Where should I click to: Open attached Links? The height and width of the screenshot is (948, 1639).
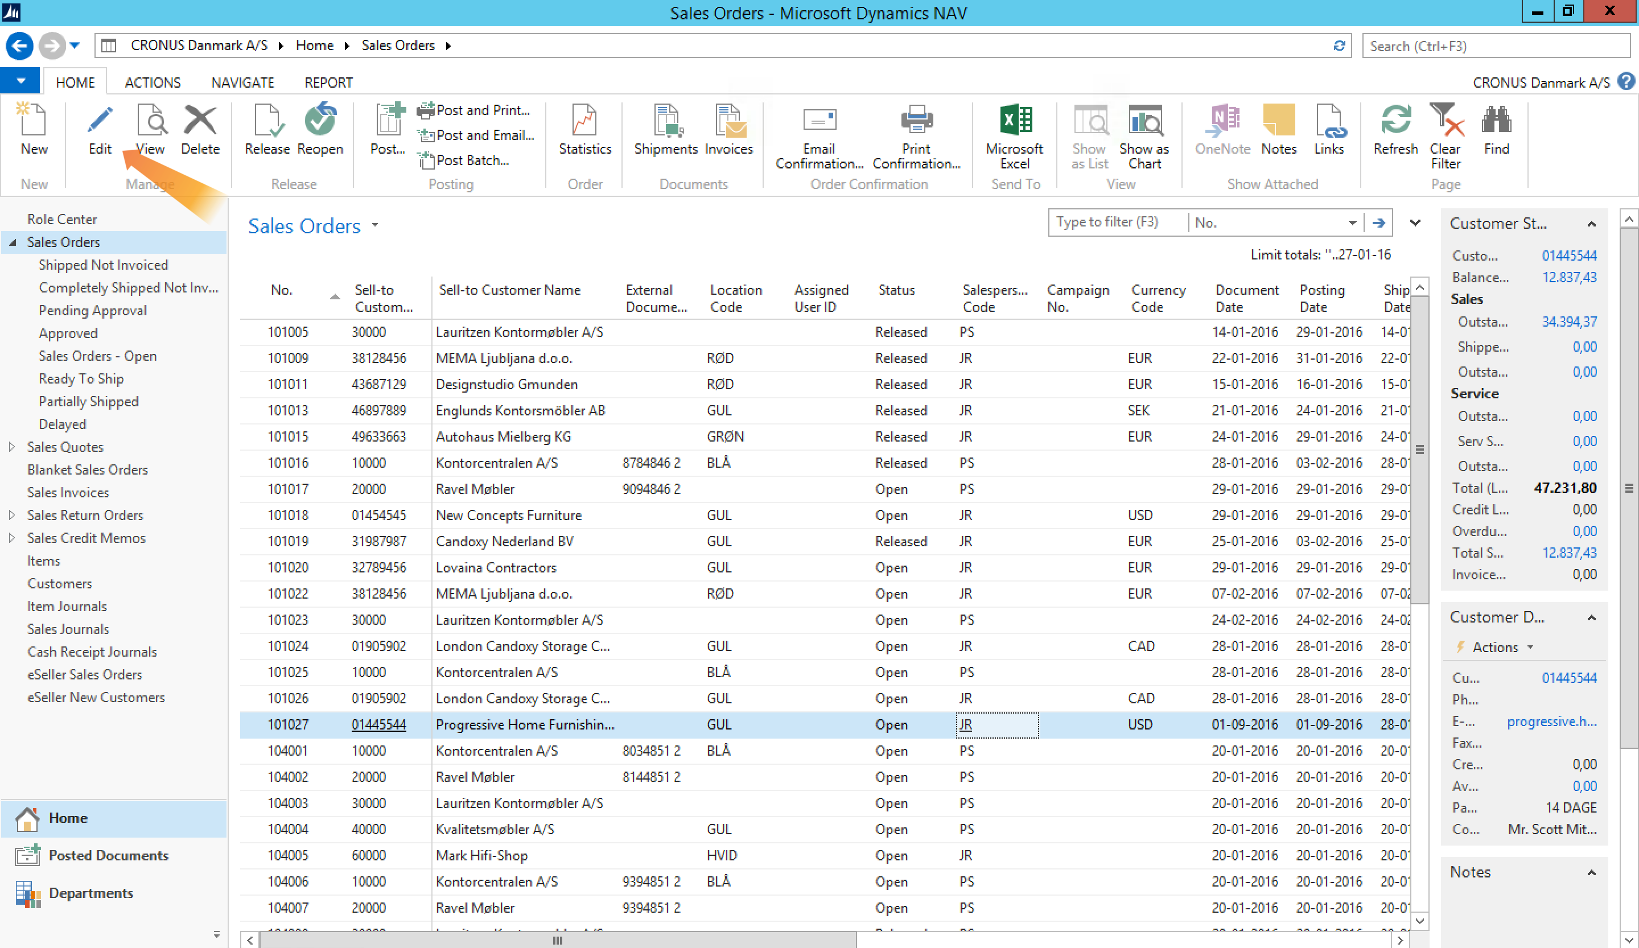pos(1329,129)
